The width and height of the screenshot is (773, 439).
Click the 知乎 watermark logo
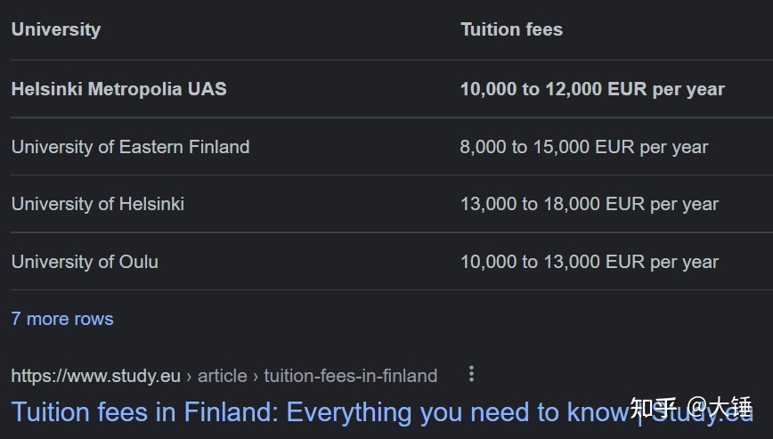coord(653,408)
